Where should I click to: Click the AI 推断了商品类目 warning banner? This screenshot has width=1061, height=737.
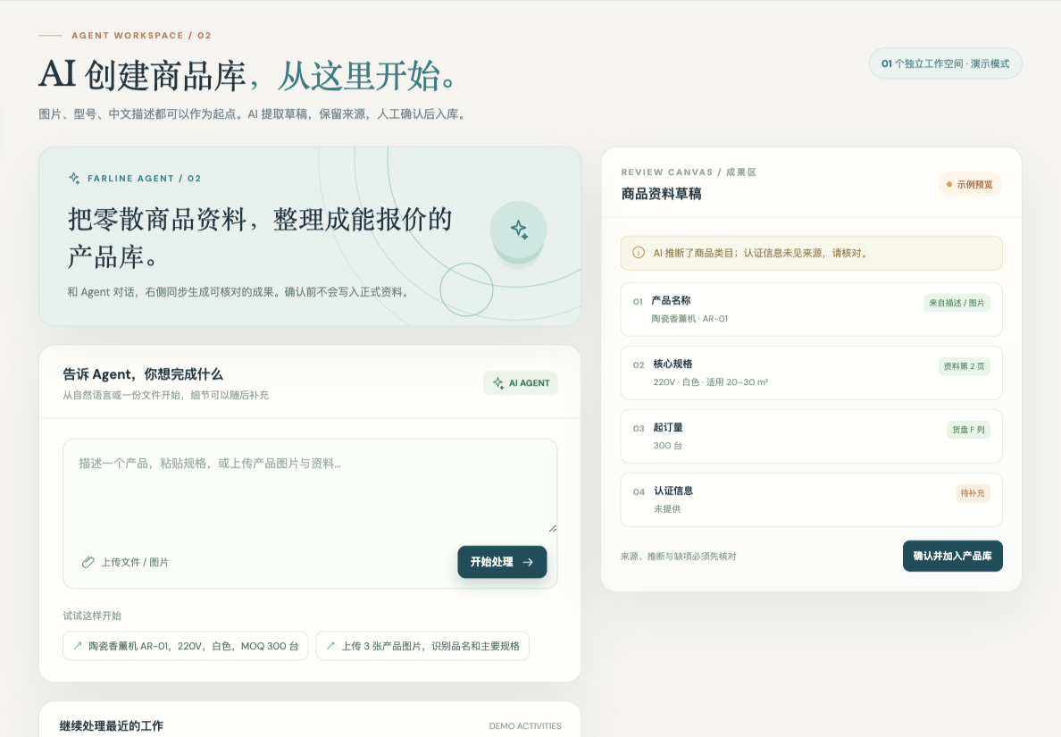[x=811, y=253]
